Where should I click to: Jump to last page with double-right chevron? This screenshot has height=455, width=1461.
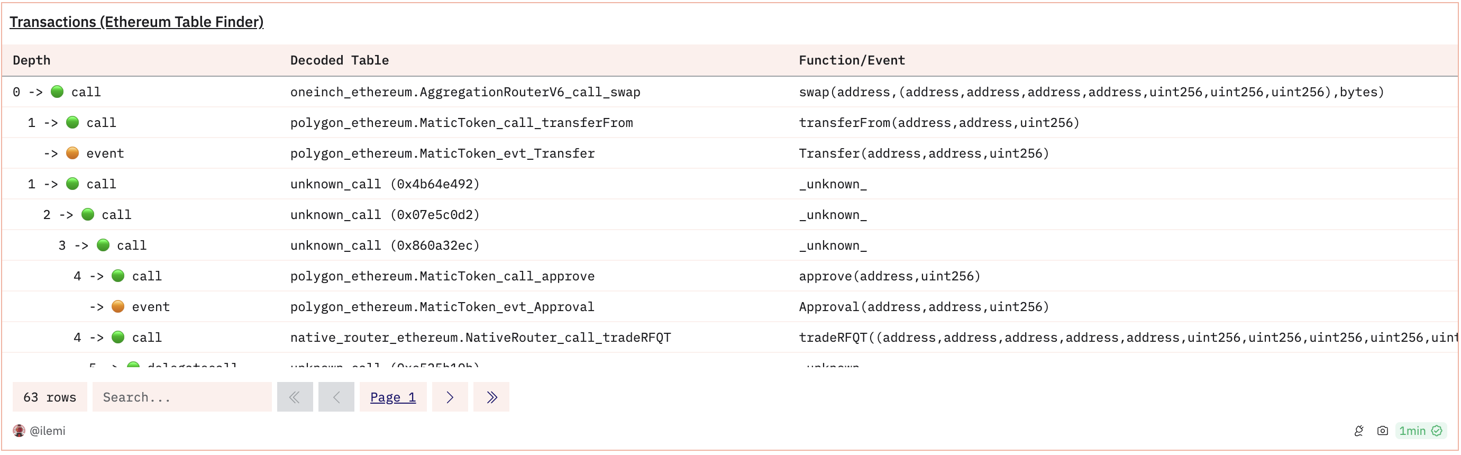(491, 397)
